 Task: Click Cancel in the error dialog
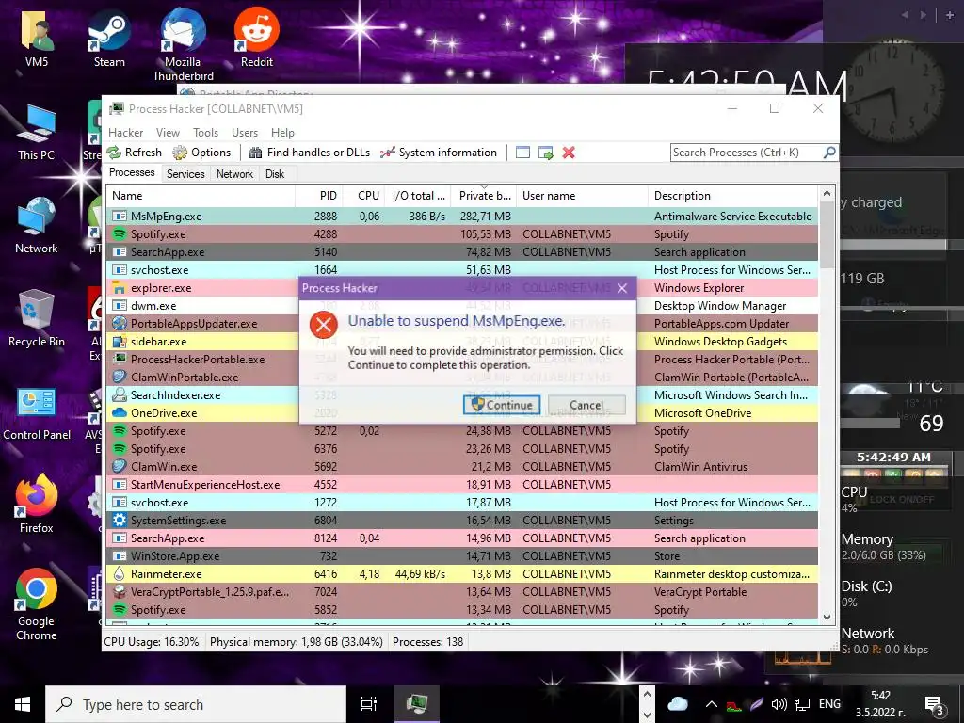point(586,405)
